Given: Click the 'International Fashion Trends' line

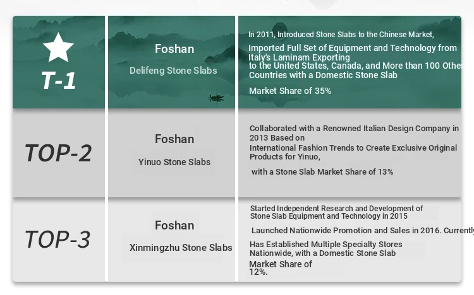Looking at the screenshot, I should tap(353, 148).
